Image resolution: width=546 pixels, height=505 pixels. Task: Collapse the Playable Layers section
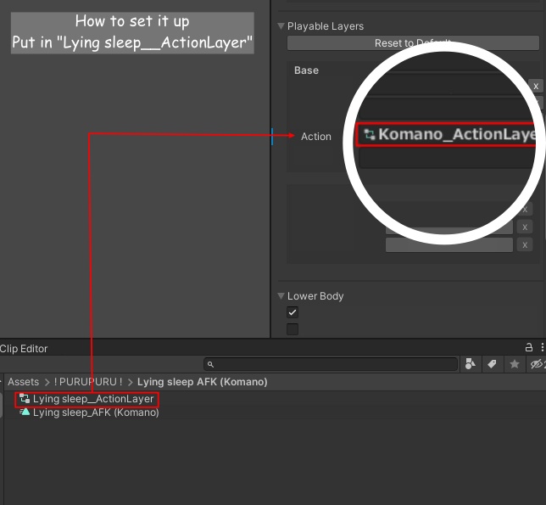pos(281,26)
